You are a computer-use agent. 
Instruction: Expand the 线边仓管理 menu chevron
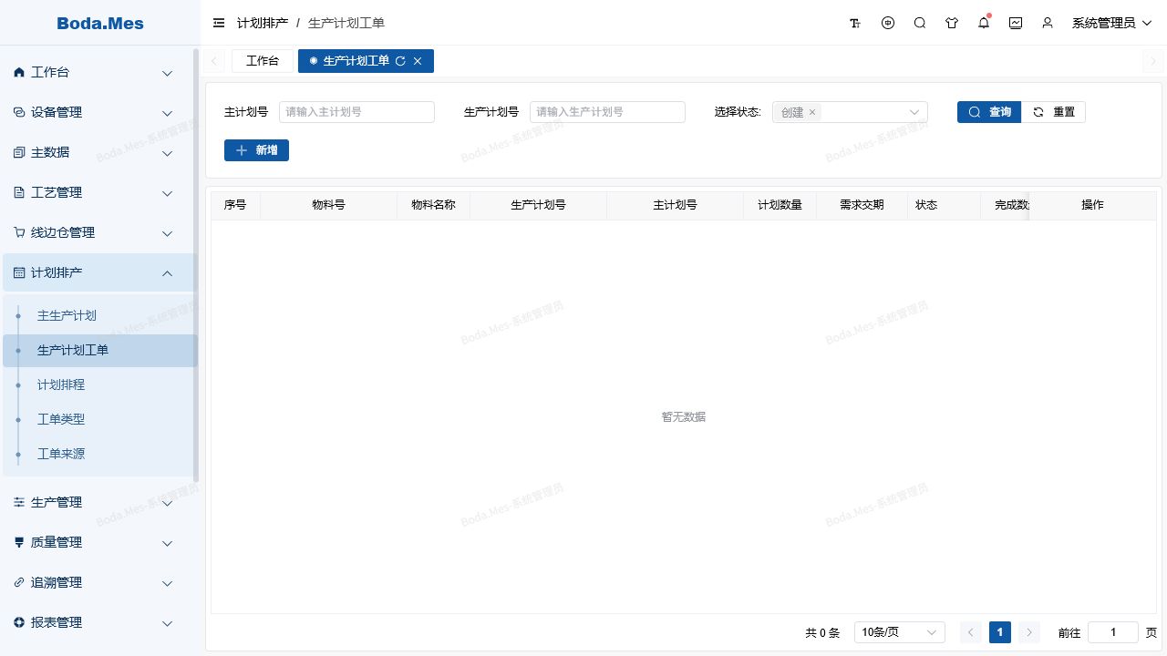(167, 233)
